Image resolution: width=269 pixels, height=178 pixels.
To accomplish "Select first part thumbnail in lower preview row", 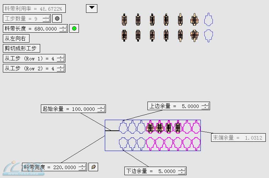I will click(124, 36).
